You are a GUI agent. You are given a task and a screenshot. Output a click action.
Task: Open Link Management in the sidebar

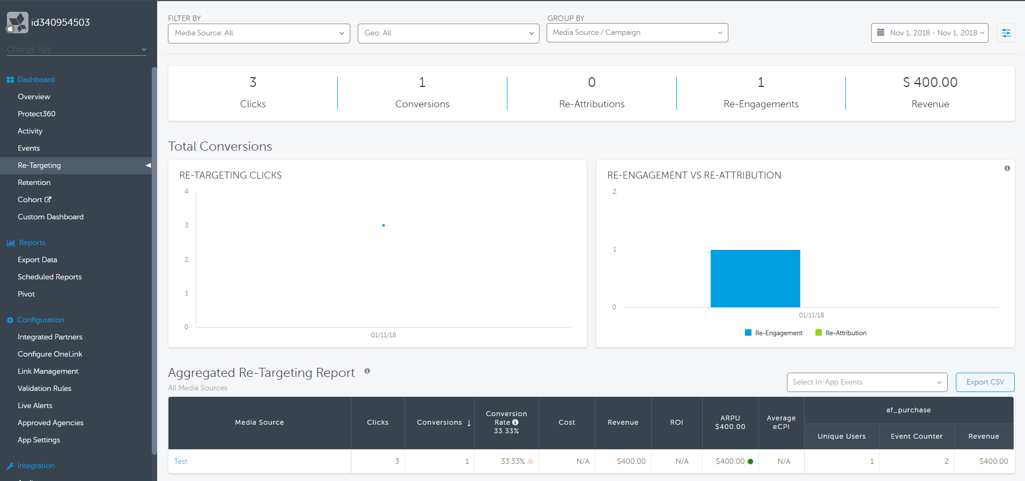click(48, 372)
